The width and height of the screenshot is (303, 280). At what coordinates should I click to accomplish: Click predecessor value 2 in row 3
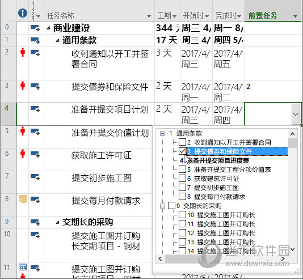click(x=249, y=87)
